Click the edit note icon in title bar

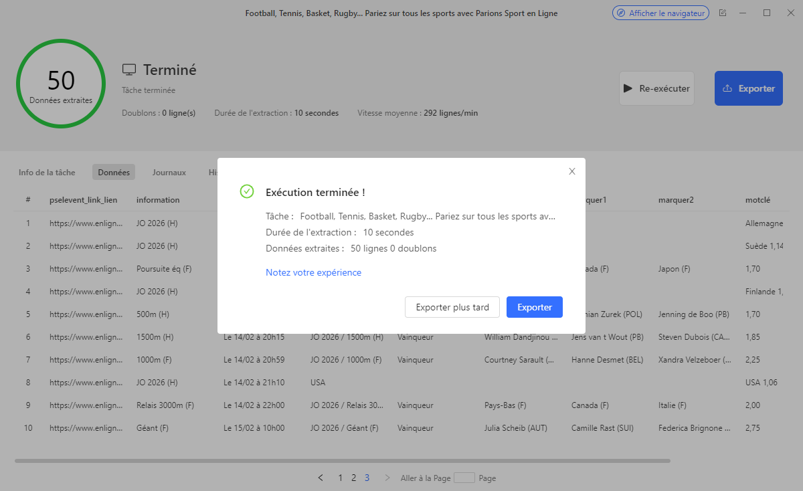coord(723,13)
